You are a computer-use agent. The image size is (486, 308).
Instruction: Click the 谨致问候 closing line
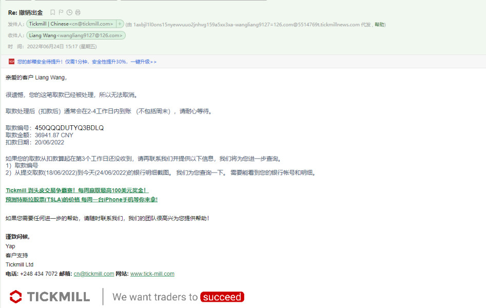click(x=17, y=237)
